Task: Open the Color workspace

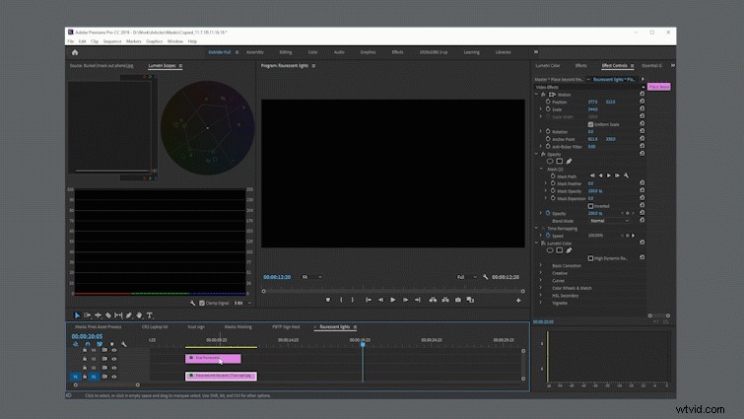Action: click(x=312, y=52)
